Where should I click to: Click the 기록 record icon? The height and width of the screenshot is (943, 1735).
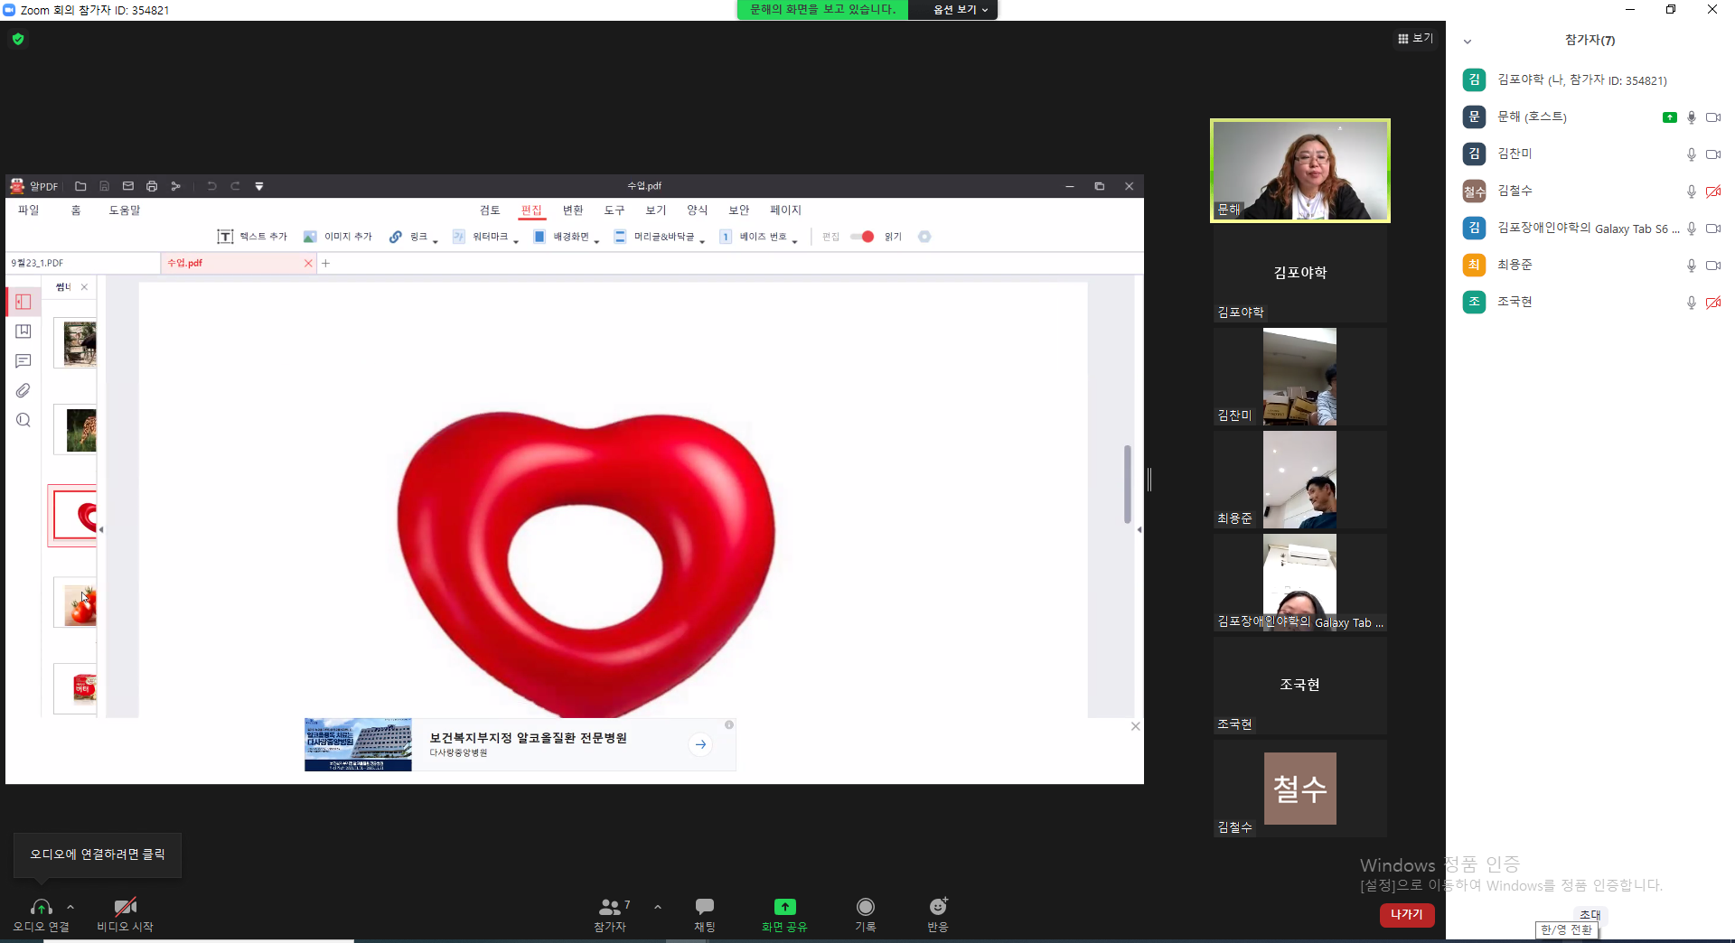click(x=866, y=907)
